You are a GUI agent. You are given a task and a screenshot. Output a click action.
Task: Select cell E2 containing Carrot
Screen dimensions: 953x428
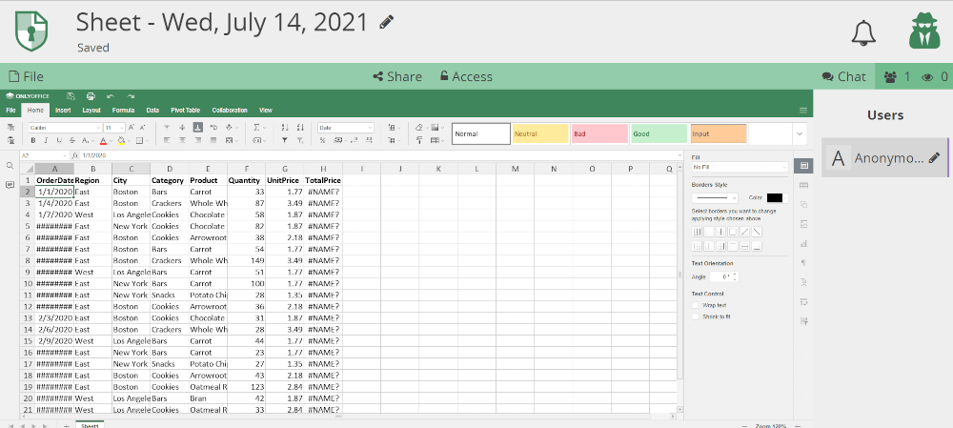208,192
